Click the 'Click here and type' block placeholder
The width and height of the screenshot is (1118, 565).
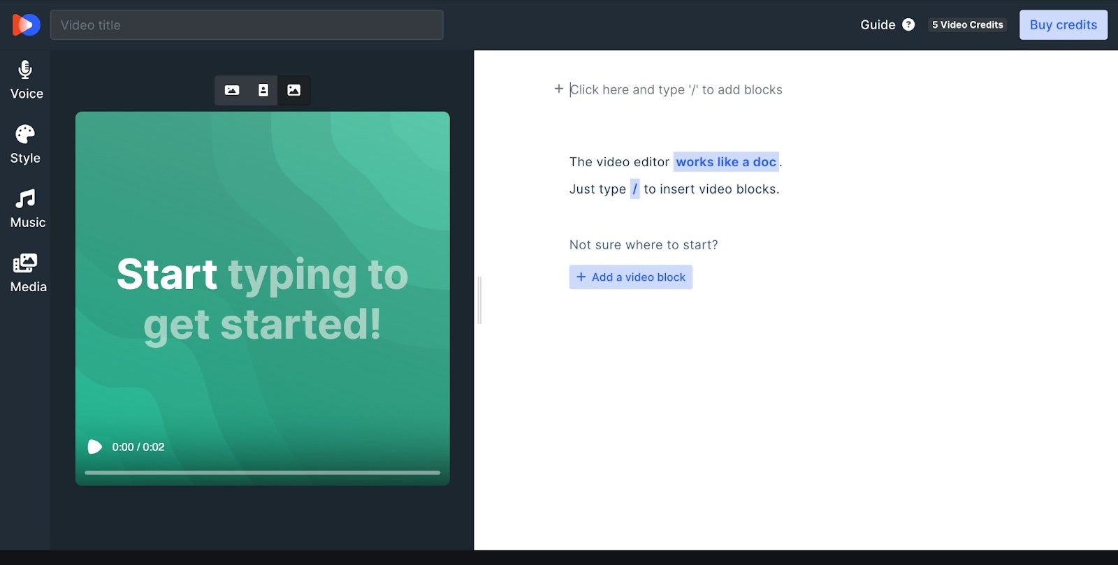(x=676, y=90)
